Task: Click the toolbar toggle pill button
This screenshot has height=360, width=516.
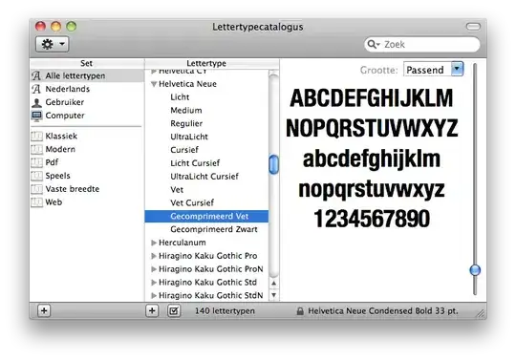Action: tap(473, 27)
